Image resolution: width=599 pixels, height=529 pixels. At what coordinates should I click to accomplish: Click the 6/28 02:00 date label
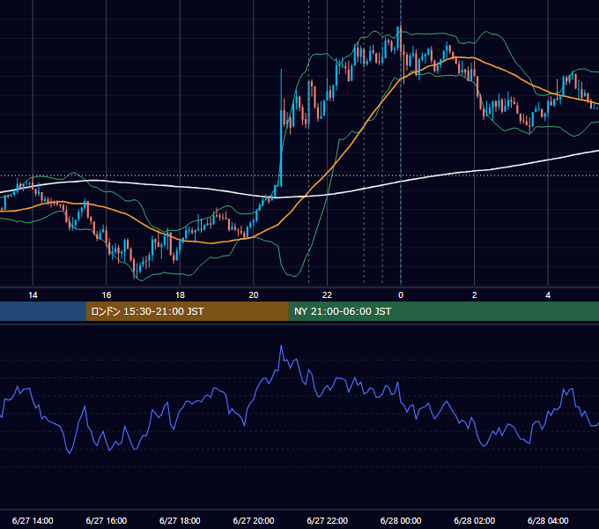pyautogui.click(x=475, y=520)
